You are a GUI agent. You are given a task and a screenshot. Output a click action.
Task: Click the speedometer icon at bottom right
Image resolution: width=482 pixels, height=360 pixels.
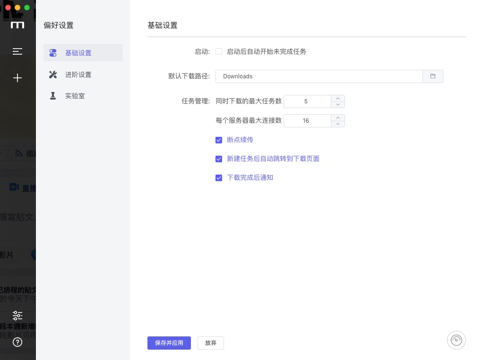coord(456,340)
